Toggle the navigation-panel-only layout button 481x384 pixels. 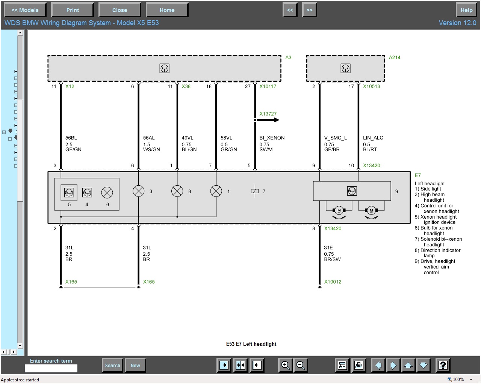pyautogui.click(x=224, y=365)
